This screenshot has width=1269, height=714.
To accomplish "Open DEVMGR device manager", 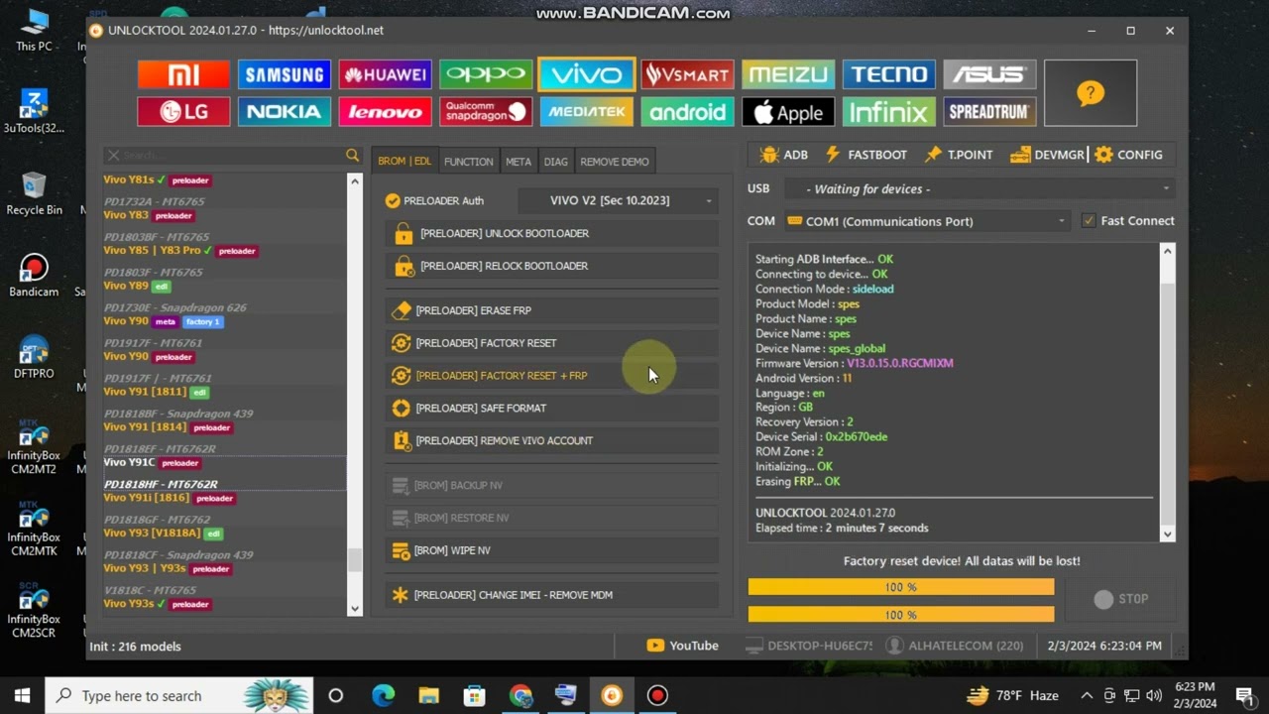I will click(x=1047, y=155).
